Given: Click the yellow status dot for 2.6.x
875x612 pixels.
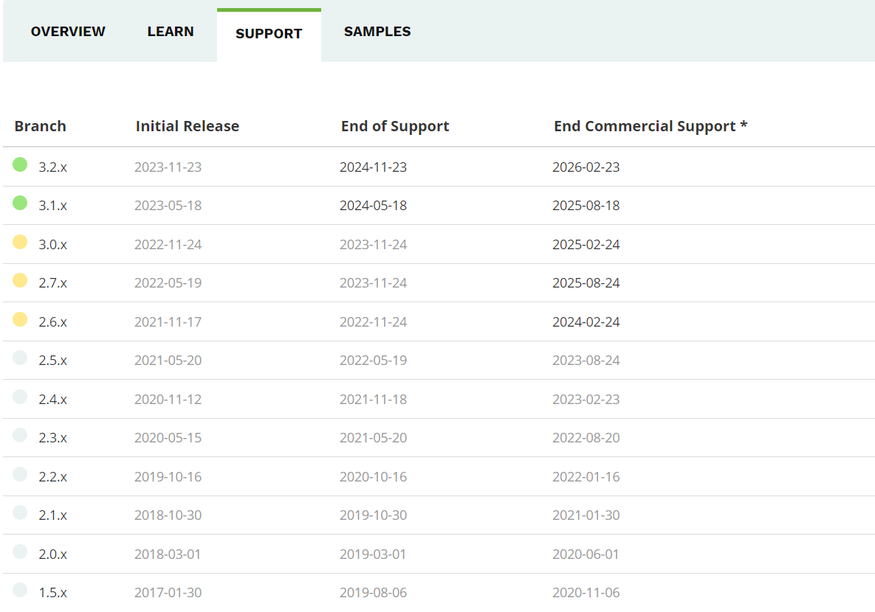Looking at the screenshot, I should pyautogui.click(x=20, y=319).
